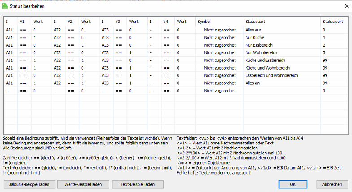Click the green app icon in title bar

pyautogui.click(x=5, y=7)
